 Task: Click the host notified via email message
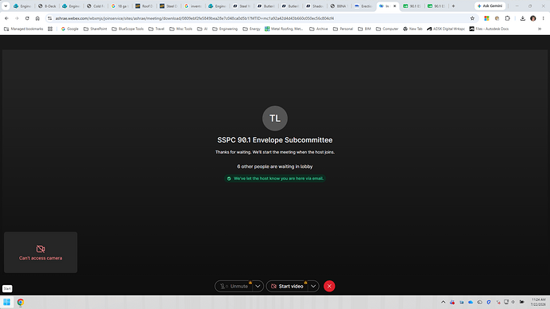click(x=275, y=178)
